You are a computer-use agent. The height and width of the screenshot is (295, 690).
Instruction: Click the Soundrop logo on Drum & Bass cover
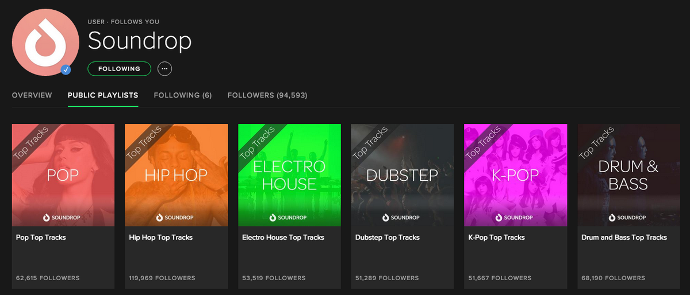click(x=628, y=218)
